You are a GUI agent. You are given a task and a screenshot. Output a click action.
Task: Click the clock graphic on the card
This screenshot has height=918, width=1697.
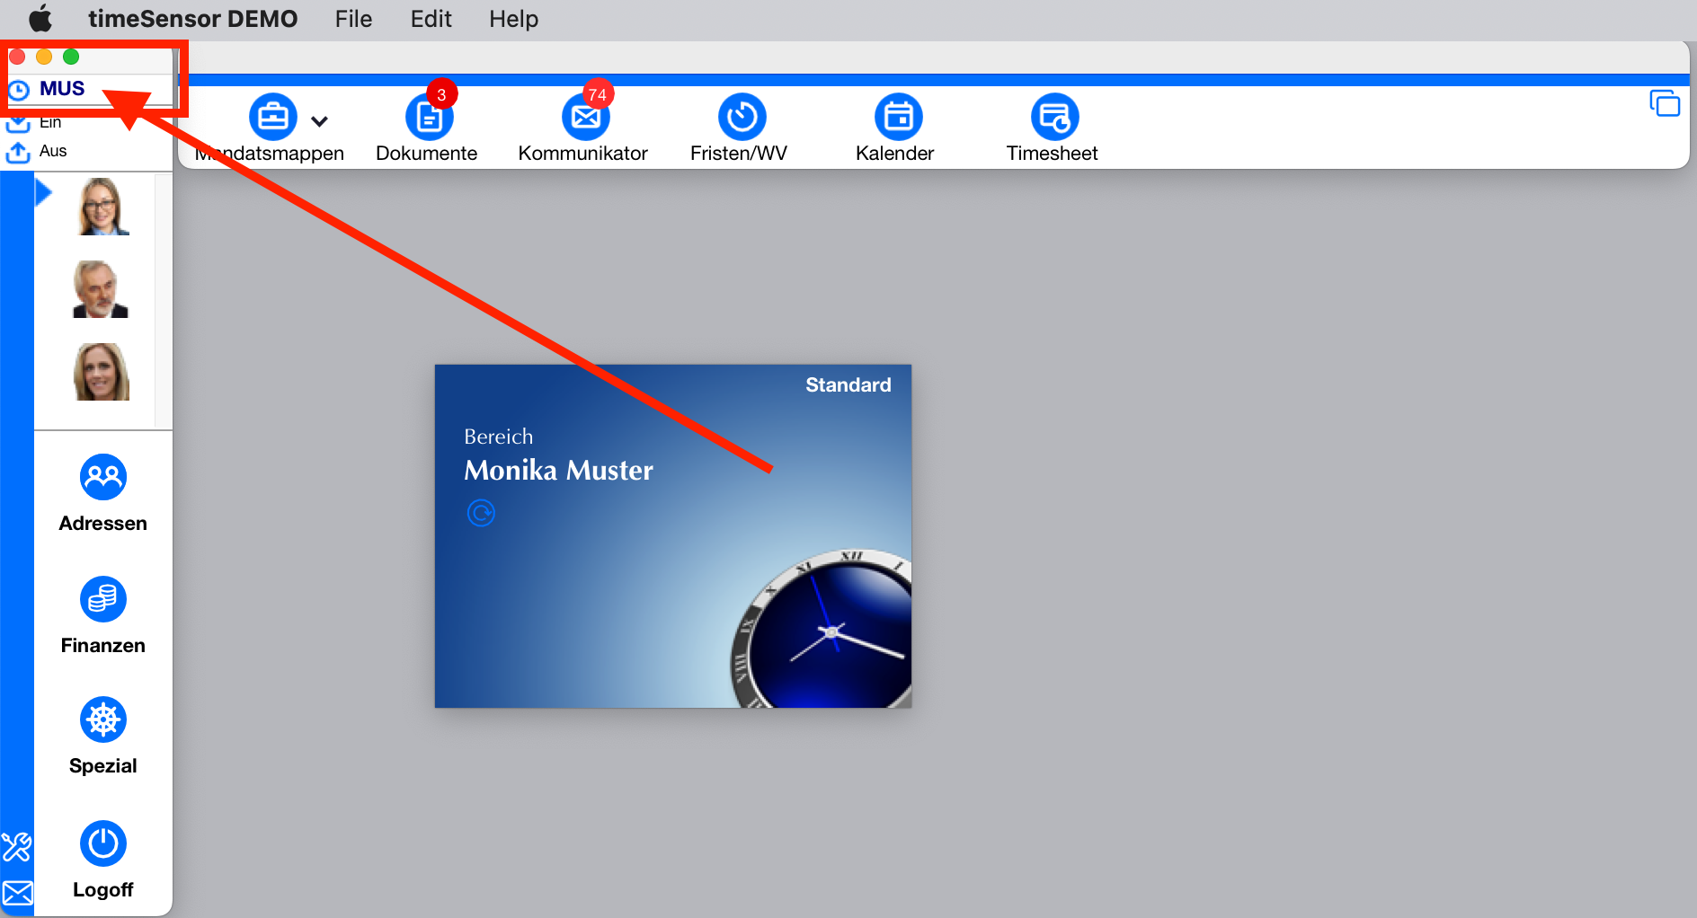(822, 629)
